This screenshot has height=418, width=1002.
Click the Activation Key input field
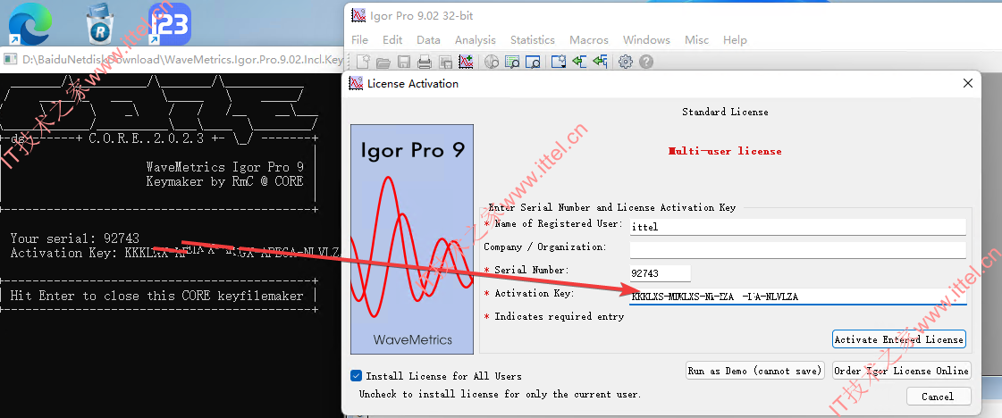tap(797, 297)
